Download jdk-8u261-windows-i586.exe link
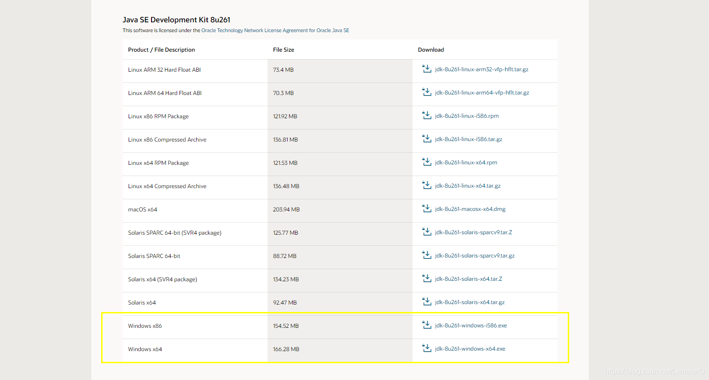Screen dimensions: 709x380 click(471, 326)
